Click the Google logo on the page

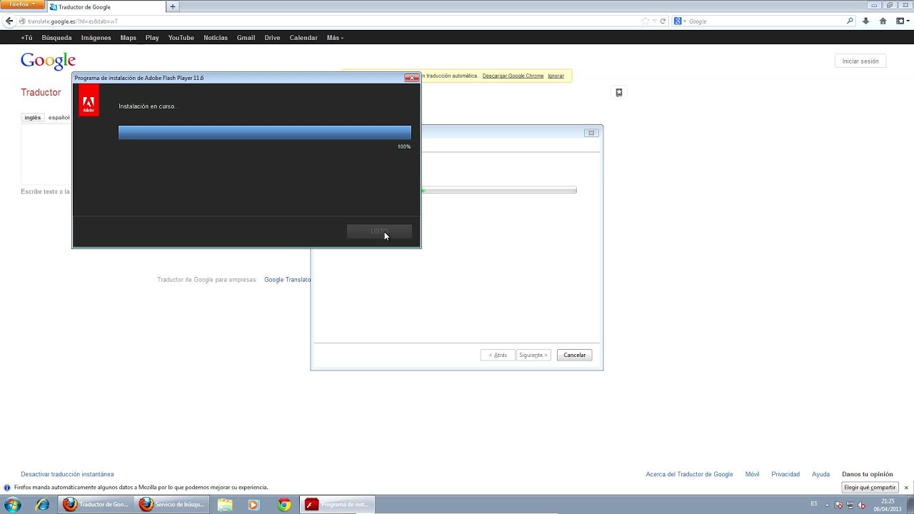pyautogui.click(x=48, y=61)
